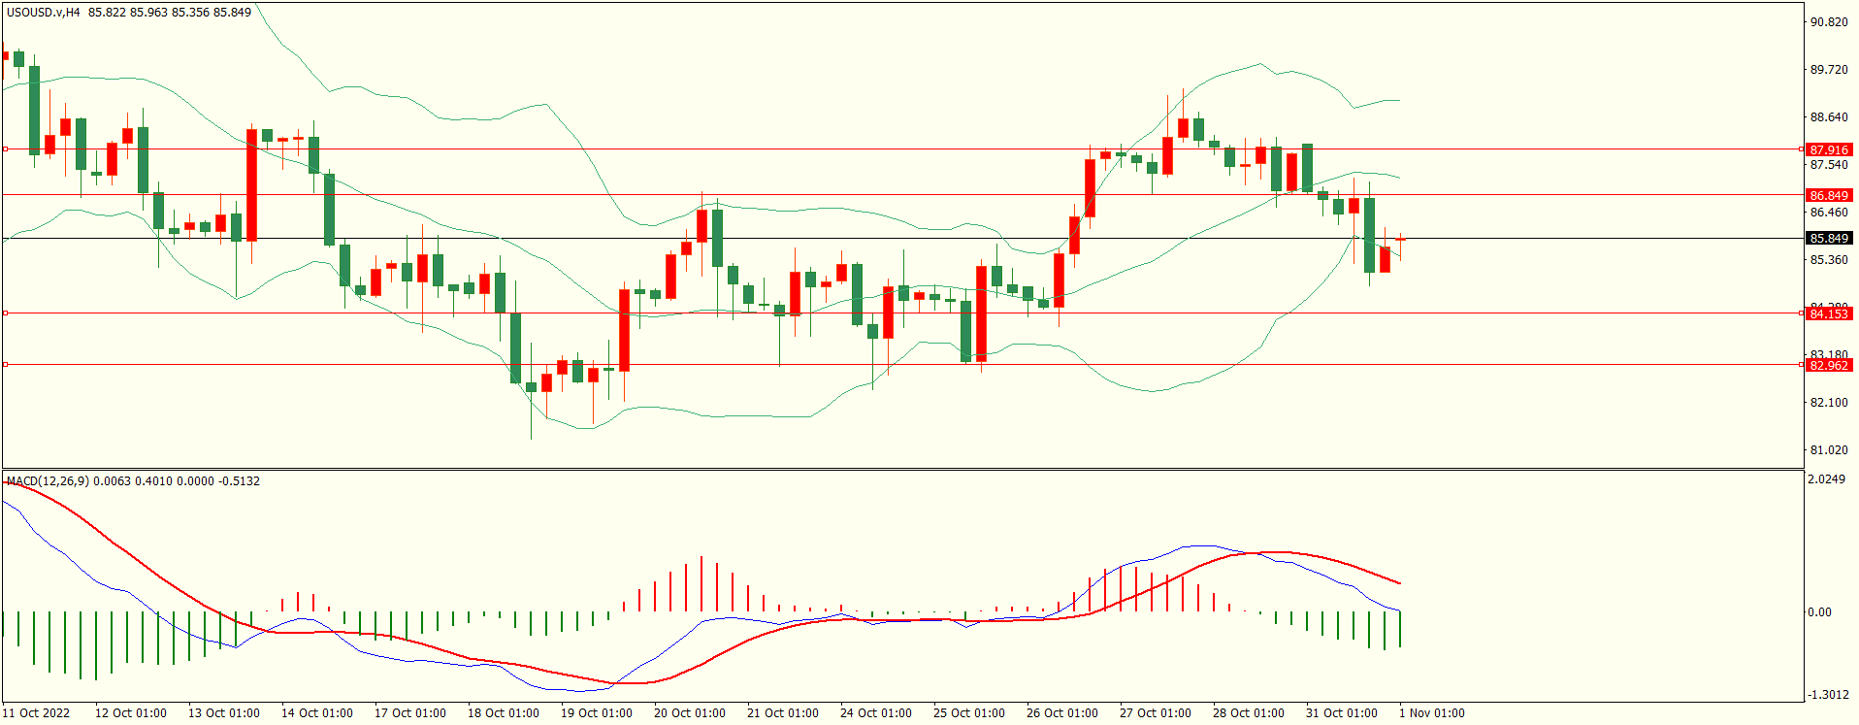Click the 0.00 level on MACD scale
This screenshot has height=725, width=1859.
tap(1819, 612)
